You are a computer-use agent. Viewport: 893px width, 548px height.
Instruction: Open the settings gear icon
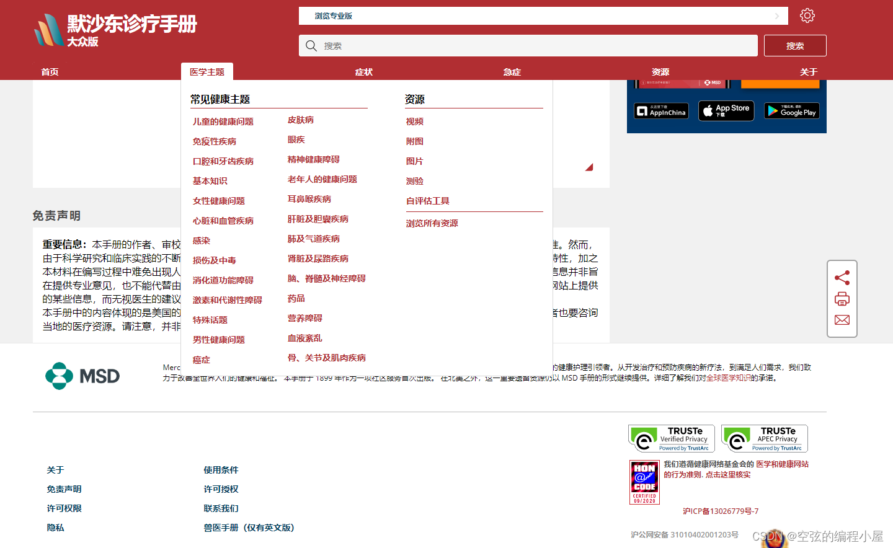coord(807,15)
